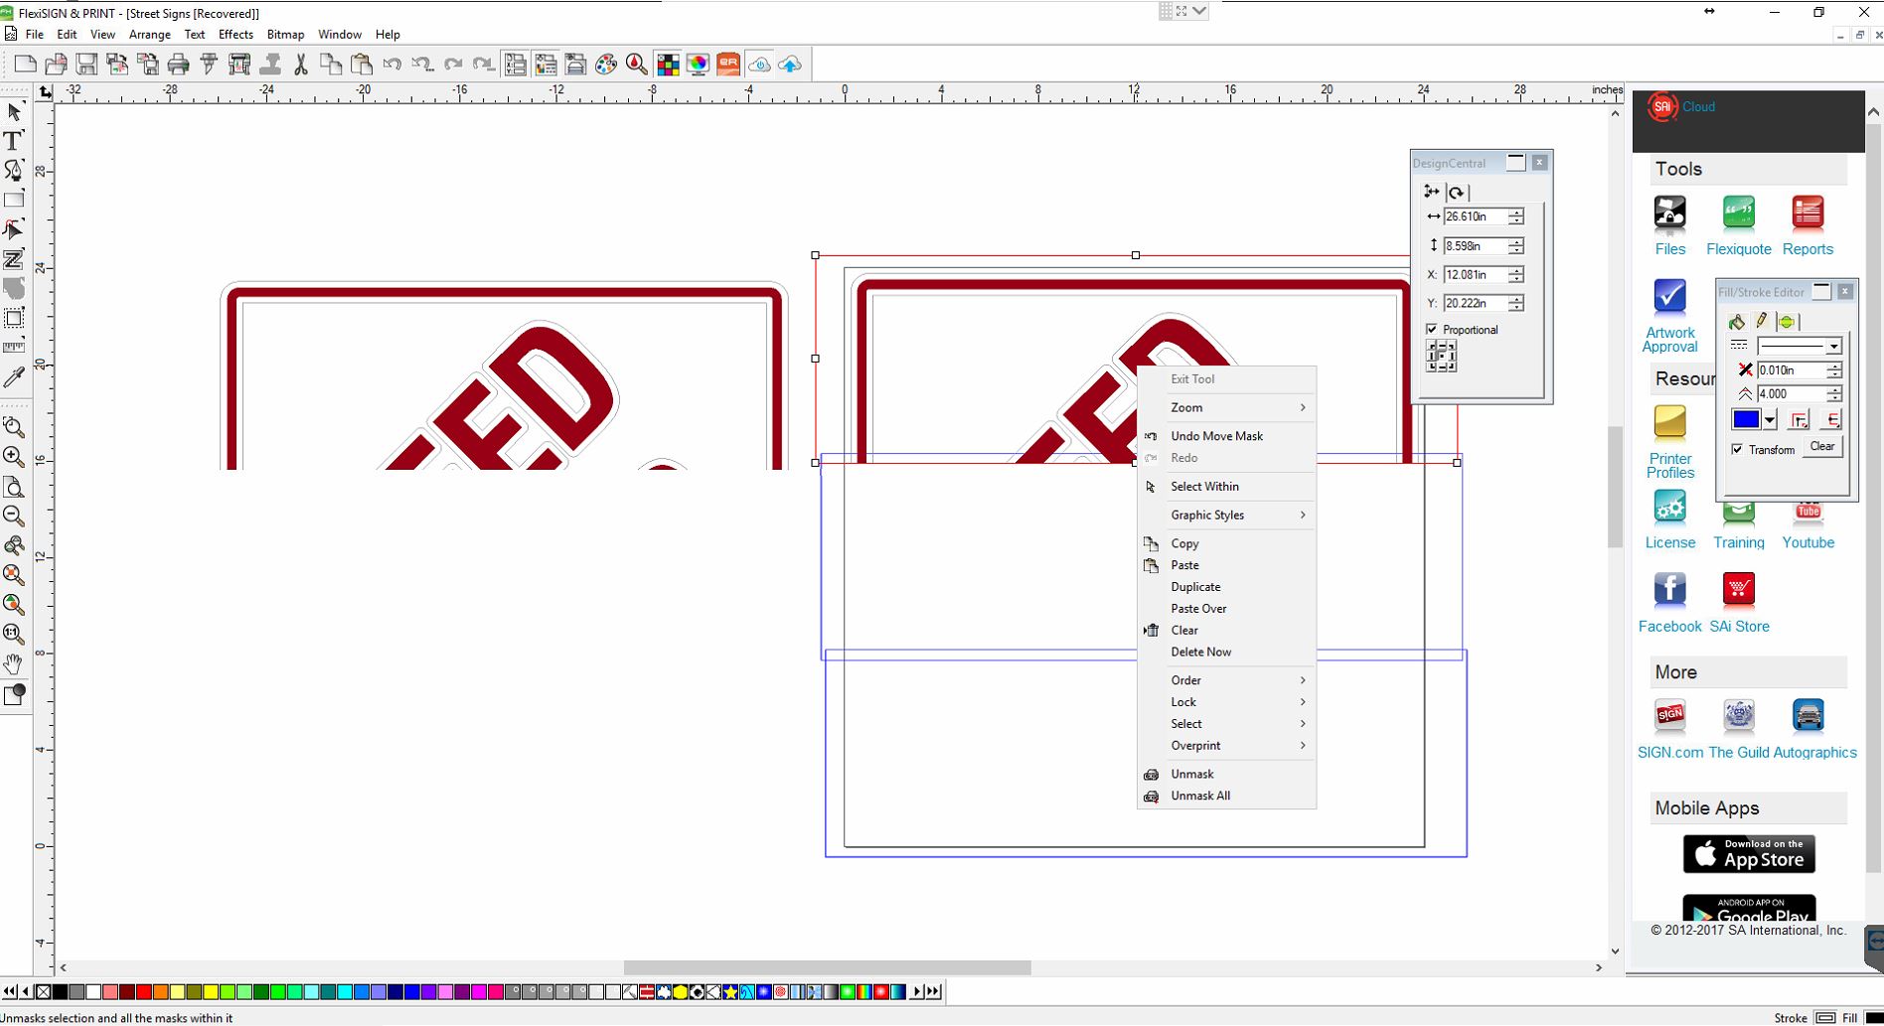The width and height of the screenshot is (1884, 1026).
Task: Activate the Zoom Out tool
Action: [x=14, y=516]
